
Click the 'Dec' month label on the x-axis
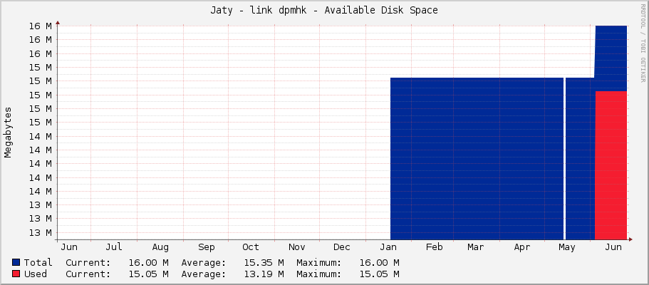342,247
